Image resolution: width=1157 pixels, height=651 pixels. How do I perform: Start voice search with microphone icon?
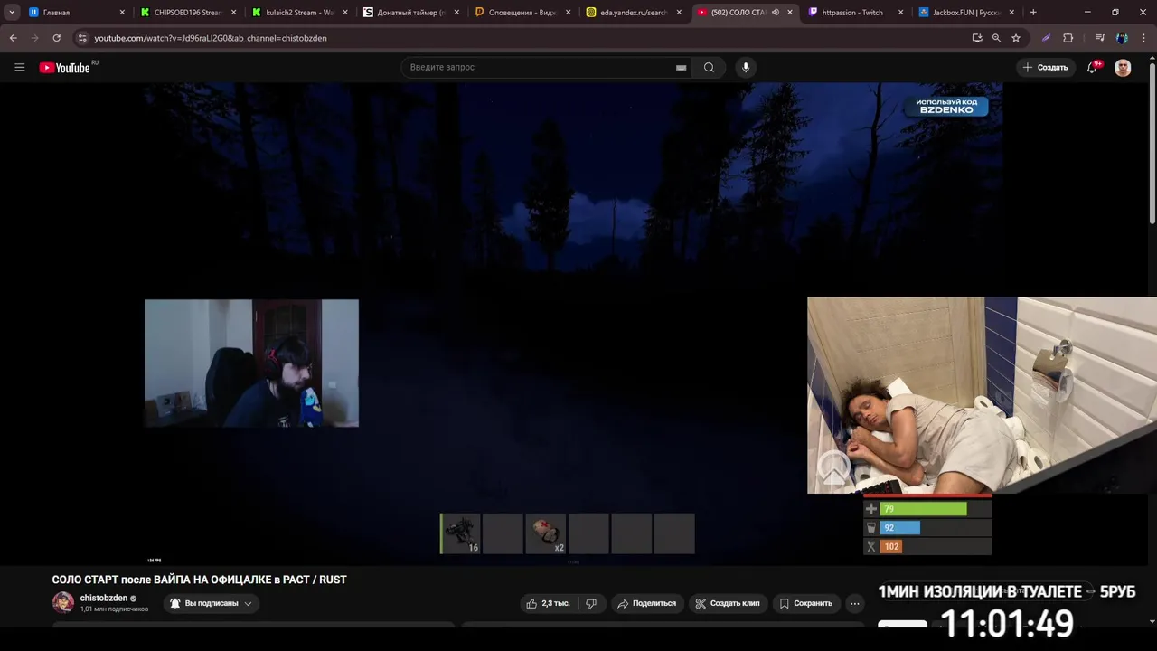pos(745,67)
